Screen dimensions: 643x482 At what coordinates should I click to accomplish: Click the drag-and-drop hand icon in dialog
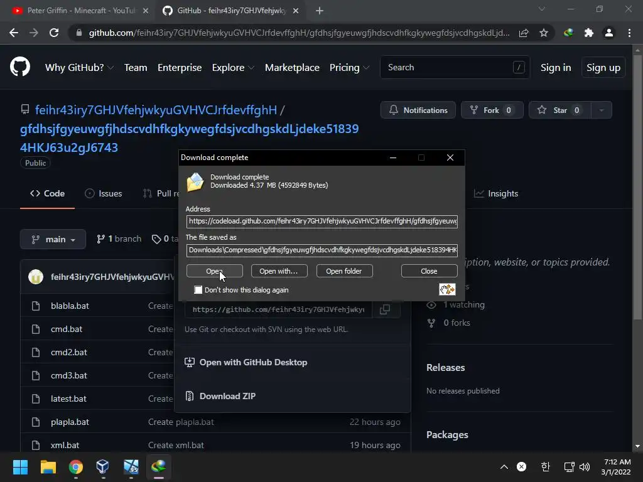(x=447, y=289)
